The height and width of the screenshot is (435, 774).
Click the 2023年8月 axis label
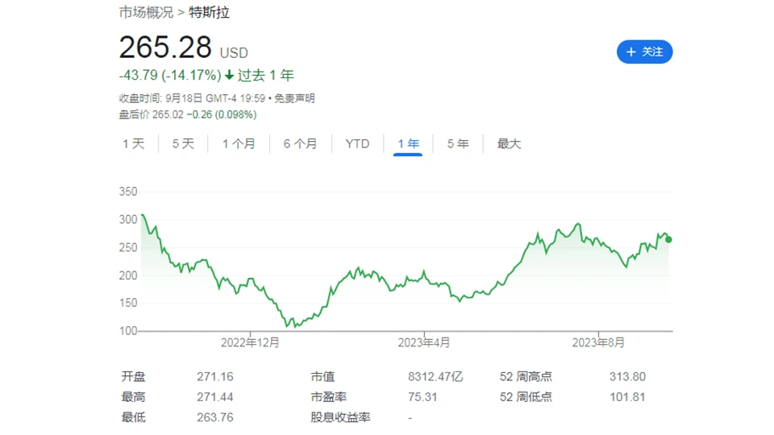coord(598,343)
